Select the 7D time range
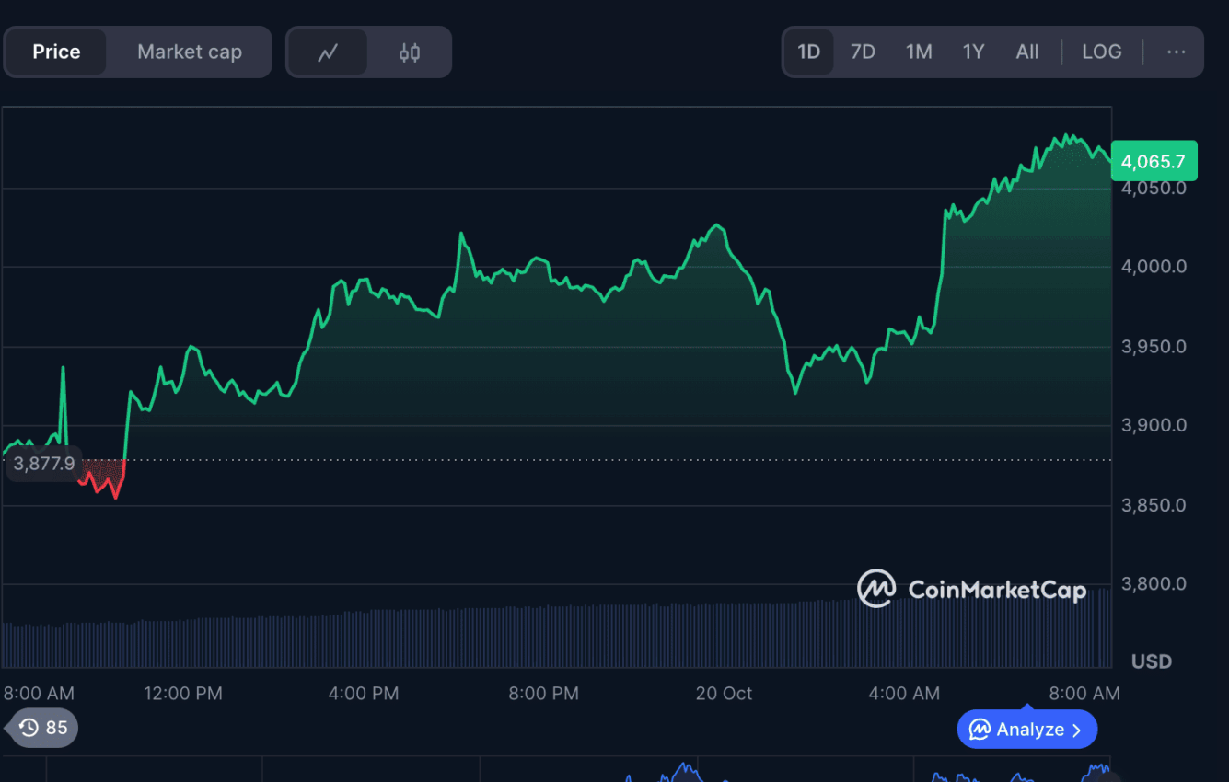Viewport: 1229px width, 782px height. pyautogui.click(x=863, y=52)
